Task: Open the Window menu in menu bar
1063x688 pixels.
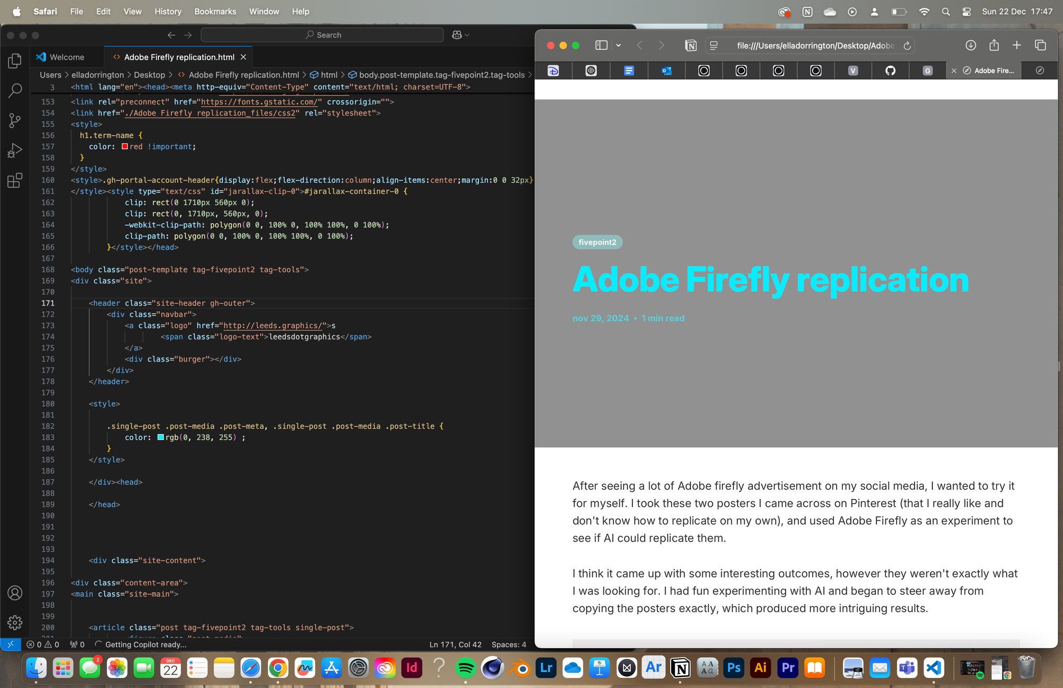Action: tap(264, 11)
